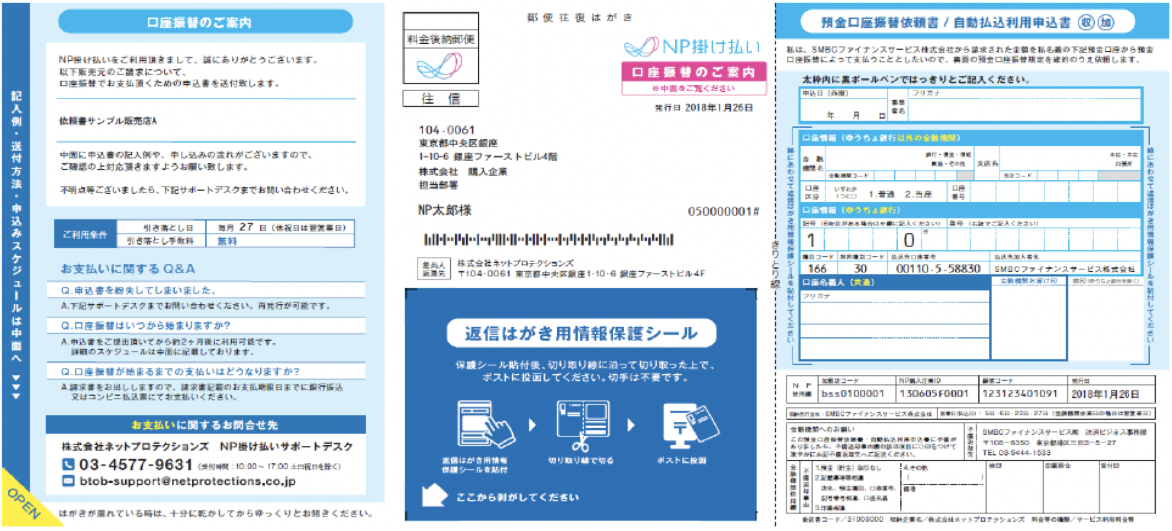The width and height of the screenshot is (1172, 531).
Task: Click the hand applying sticker step icon
Action: [x=485, y=425]
